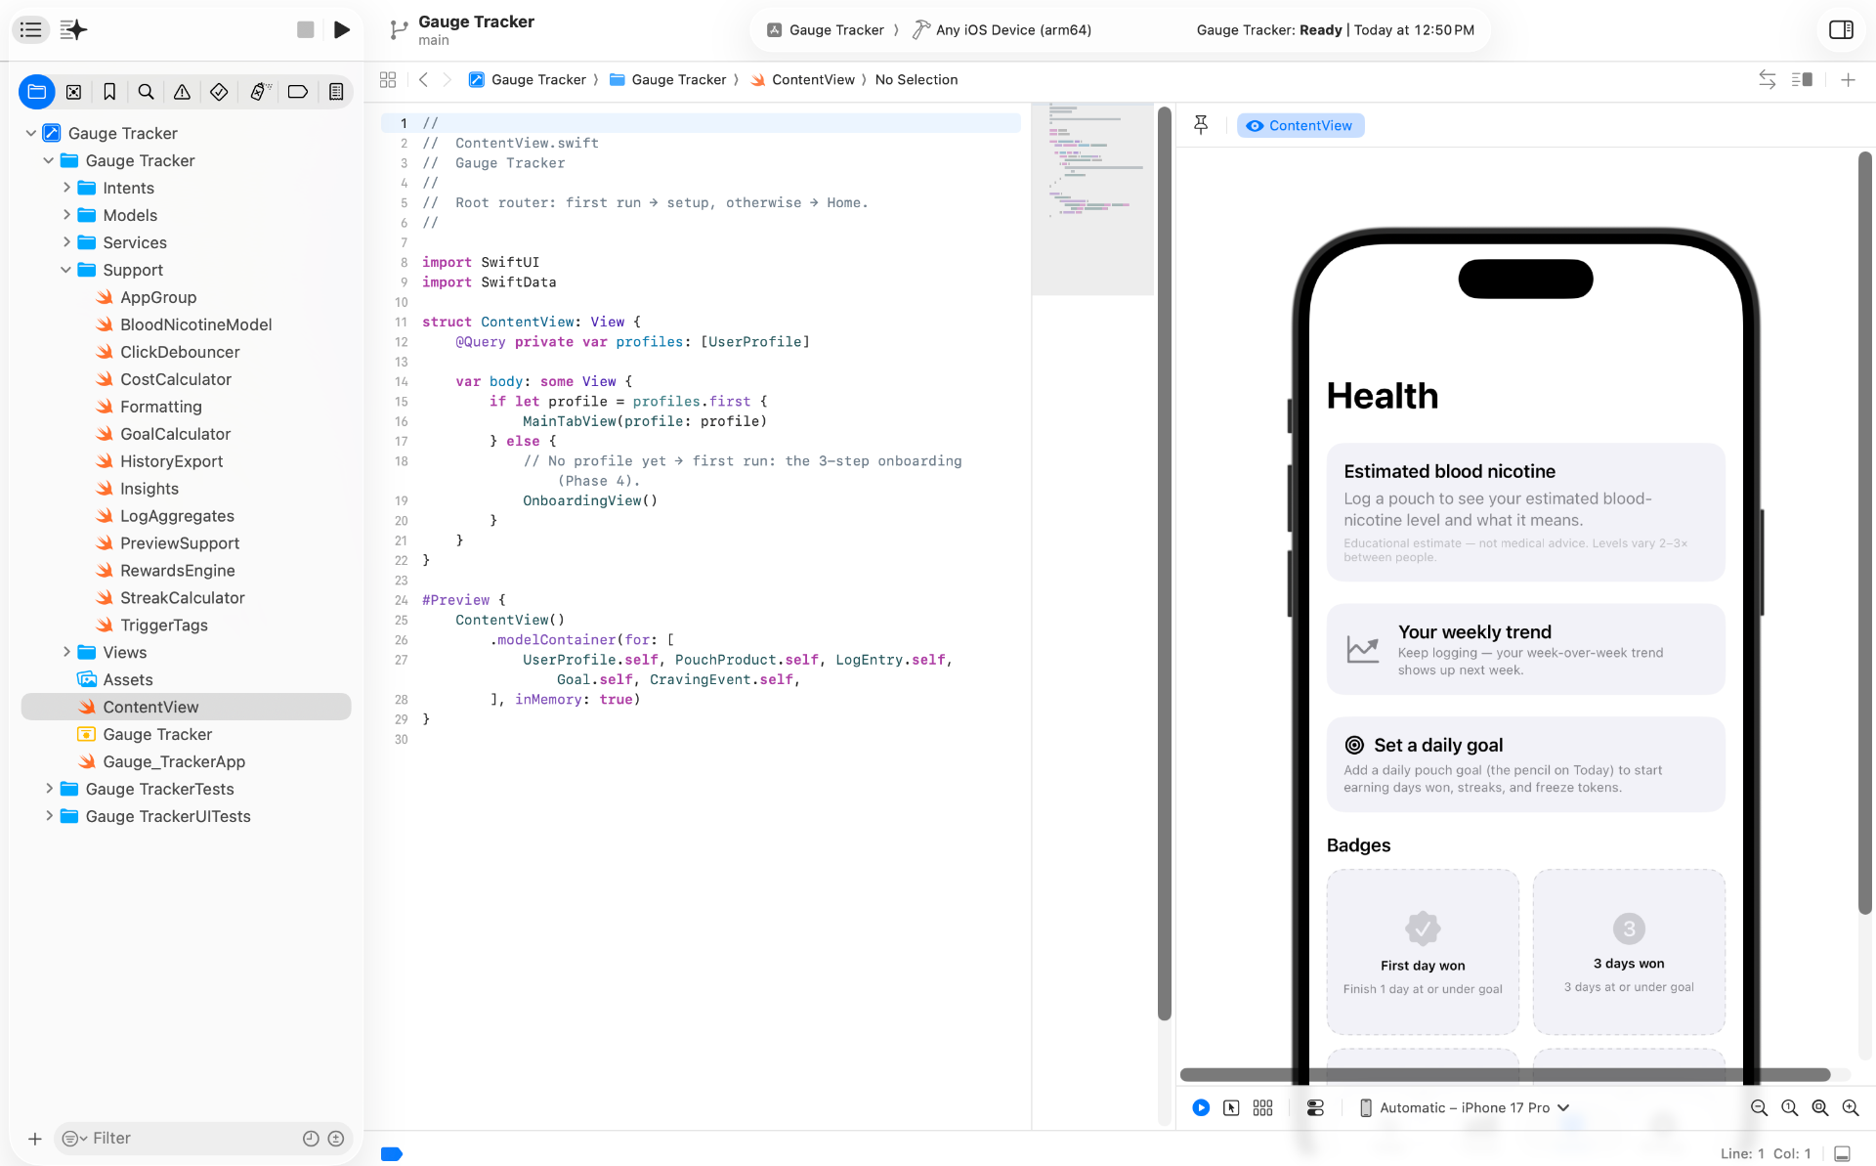1876x1166 pixels.
Task: Zoom preview to 100 percent
Action: point(1789,1107)
